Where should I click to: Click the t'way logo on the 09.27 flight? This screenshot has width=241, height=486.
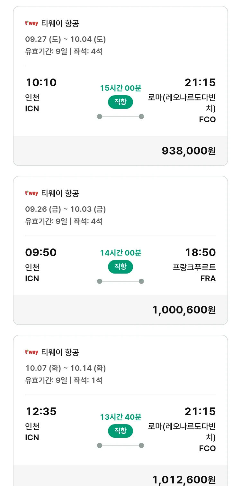(x=31, y=23)
